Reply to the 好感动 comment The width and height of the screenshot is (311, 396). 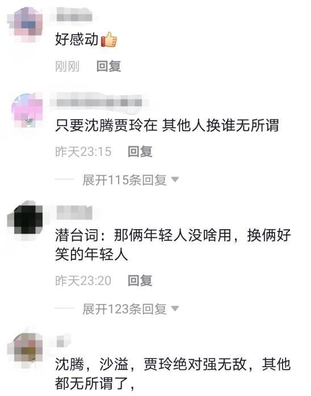(108, 66)
